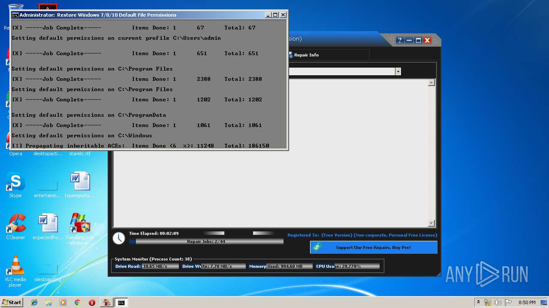Viewport: 549px width, 308px height.
Task: Open the CCleaner desktop shortcut
Action: [15, 227]
